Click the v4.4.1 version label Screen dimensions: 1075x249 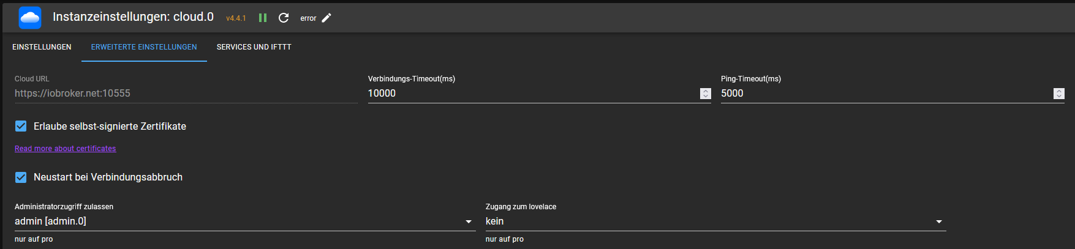(x=236, y=18)
